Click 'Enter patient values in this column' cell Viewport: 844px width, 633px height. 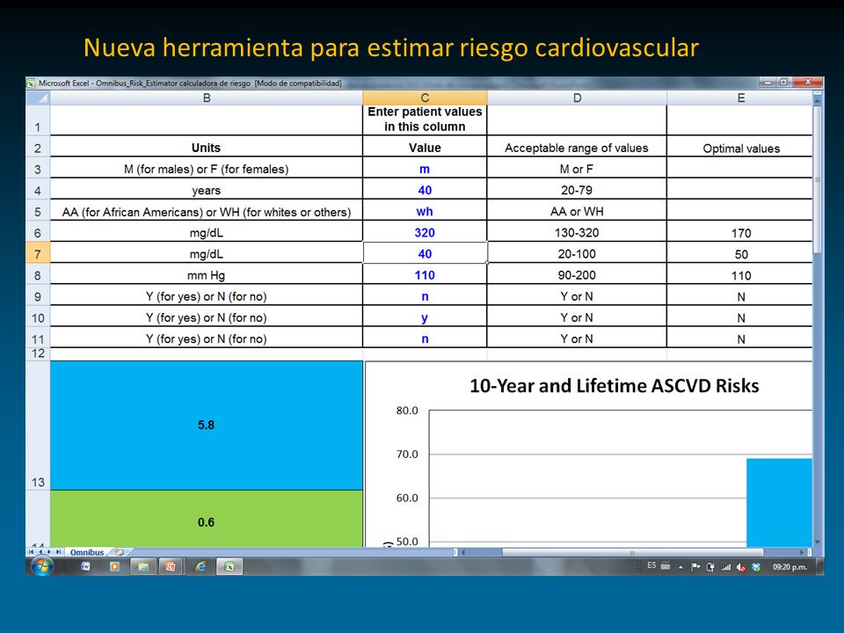425,120
